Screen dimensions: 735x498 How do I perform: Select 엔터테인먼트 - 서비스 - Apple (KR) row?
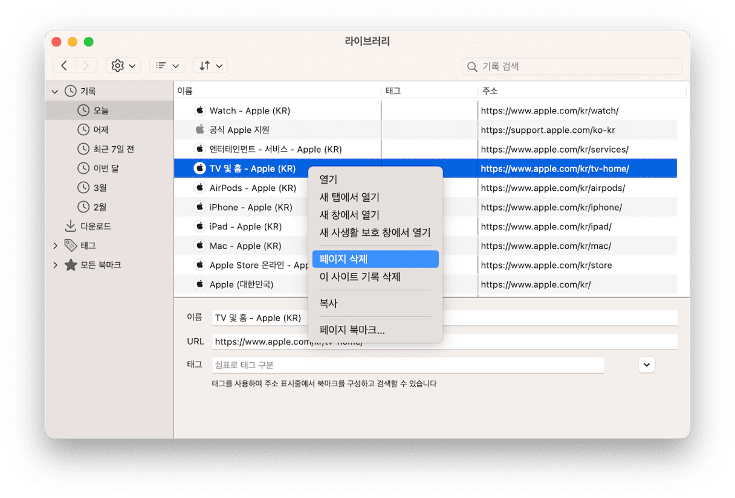[x=426, y=149]
